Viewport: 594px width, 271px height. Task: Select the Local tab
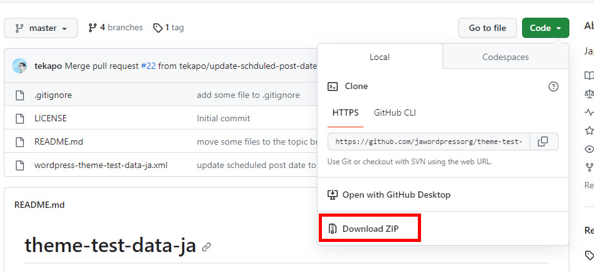pyautogui.click(x=379, y=57)
